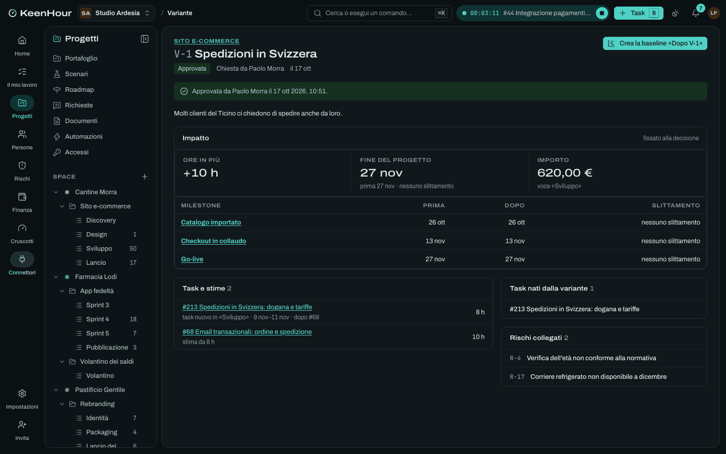Open Accessi menu item
Screen dimensions: 726x454
pyautogui.click(x=101, y=152)
